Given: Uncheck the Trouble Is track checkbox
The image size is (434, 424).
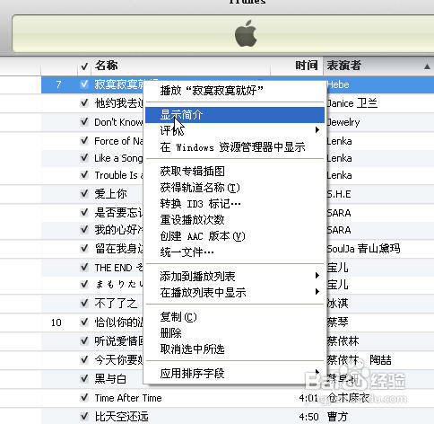Looking at the screenshot, I should pos(84,174).
